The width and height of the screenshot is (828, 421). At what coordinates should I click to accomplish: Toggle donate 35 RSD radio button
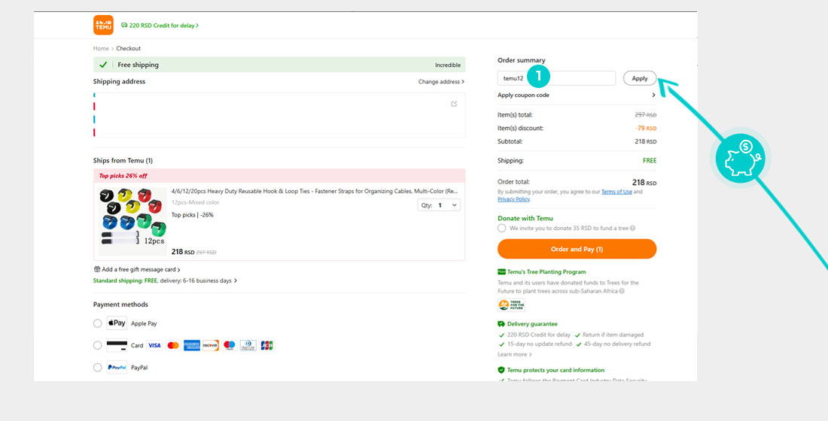tap(501, 228)
